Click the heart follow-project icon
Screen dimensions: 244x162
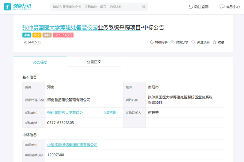(x=193, y=42)
